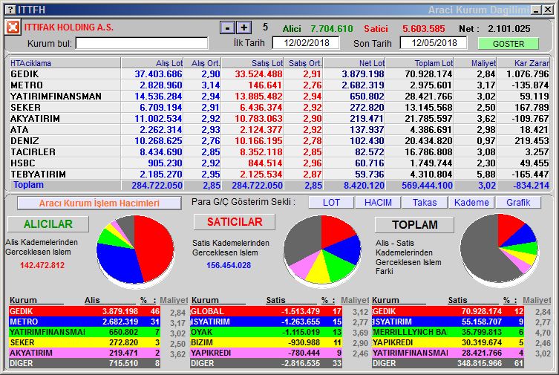
Task: Sort by Toplam Lot column header
Action: pyautogui.click(x=420, y=63)
